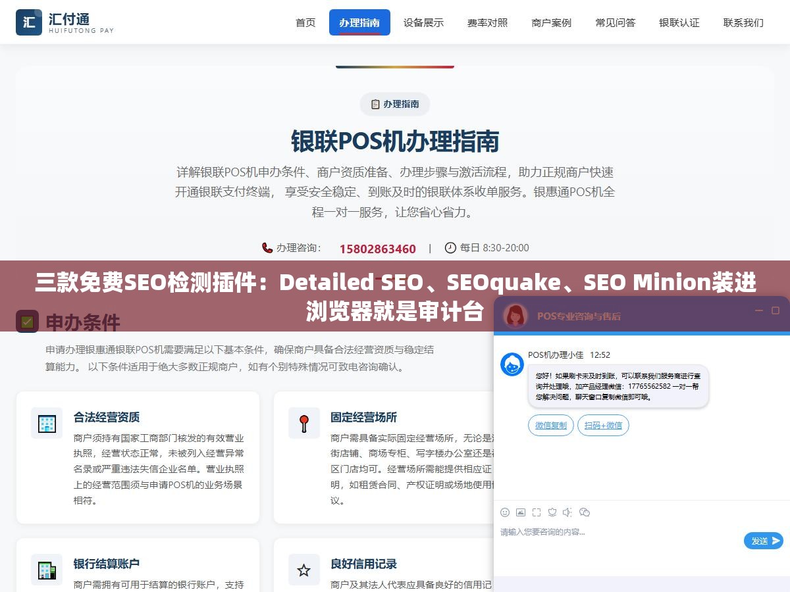Click the 良好信用记录 card title
This screenshot has height=592, width=790.
(x=363, y=564)
